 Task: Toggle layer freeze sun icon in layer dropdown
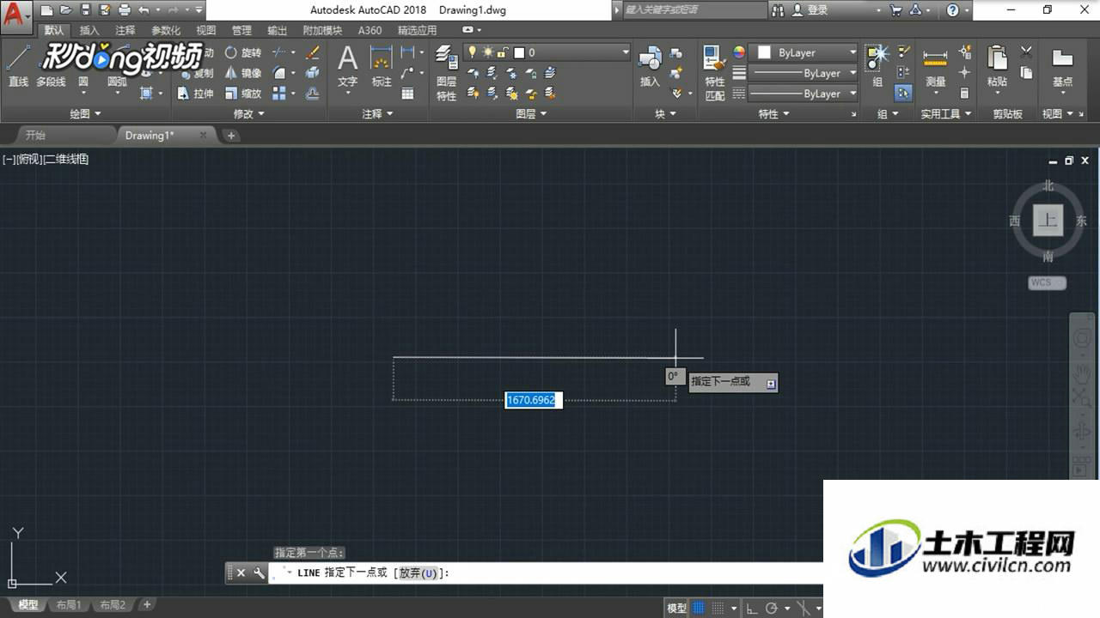[x=487, y=52]
